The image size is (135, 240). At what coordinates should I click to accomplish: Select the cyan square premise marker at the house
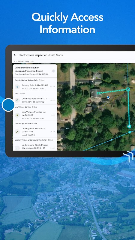tap(98, 93)
